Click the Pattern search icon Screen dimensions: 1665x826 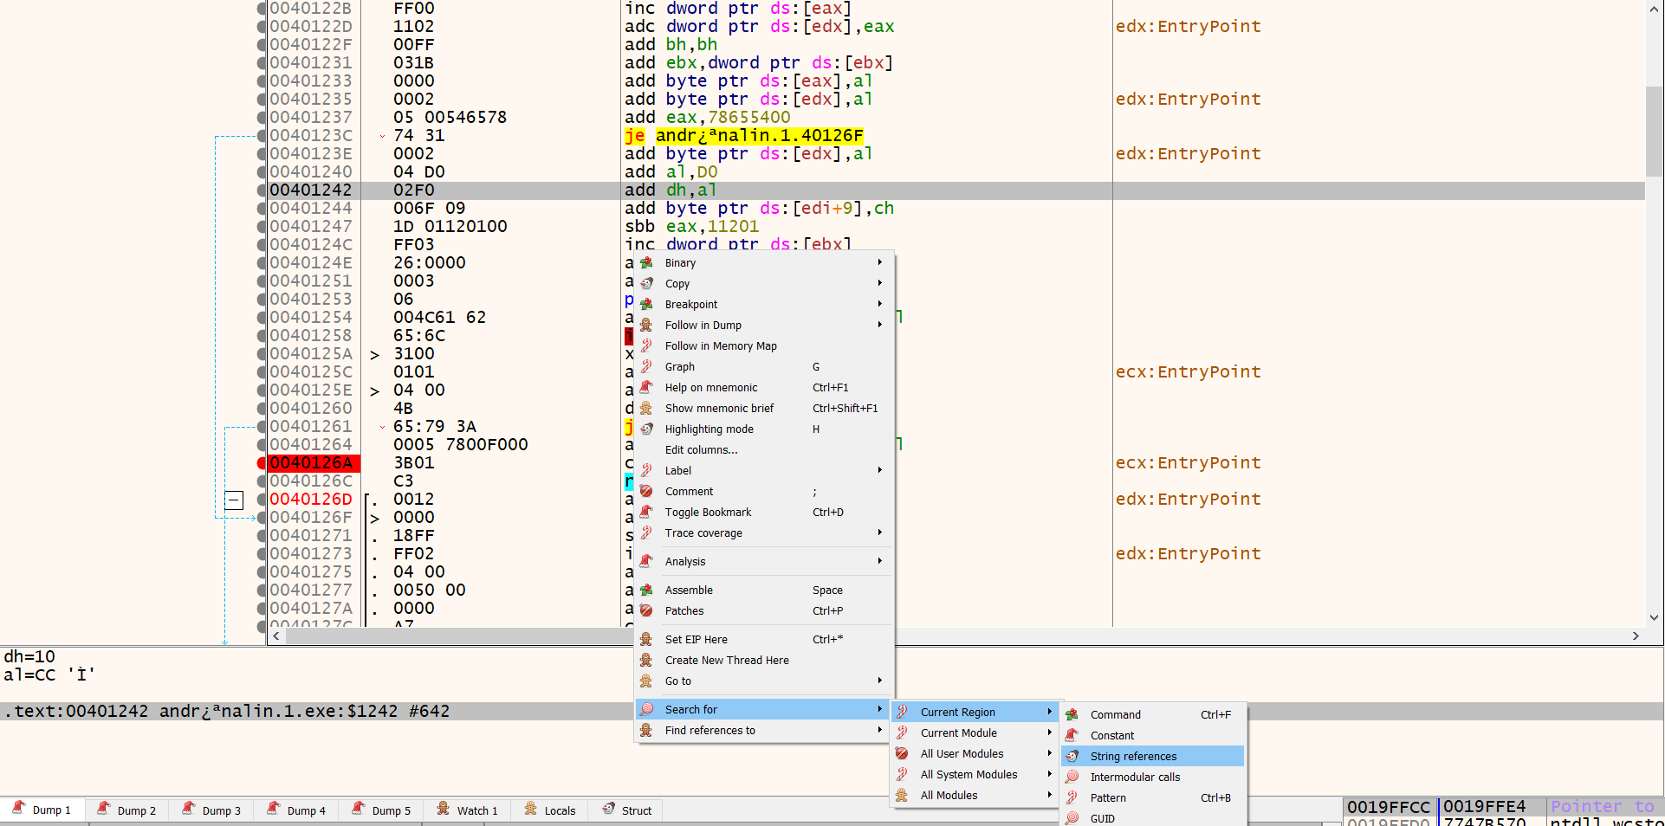coord(1072,797)
